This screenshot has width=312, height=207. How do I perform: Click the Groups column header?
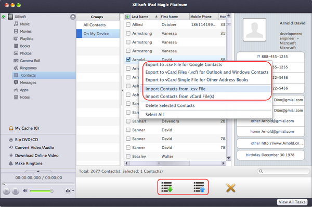tap(98, 17)
